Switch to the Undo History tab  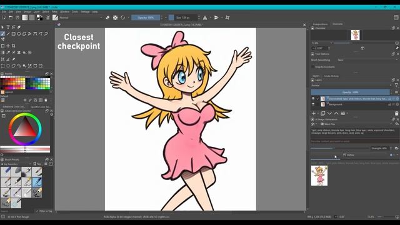click(331, 76)
